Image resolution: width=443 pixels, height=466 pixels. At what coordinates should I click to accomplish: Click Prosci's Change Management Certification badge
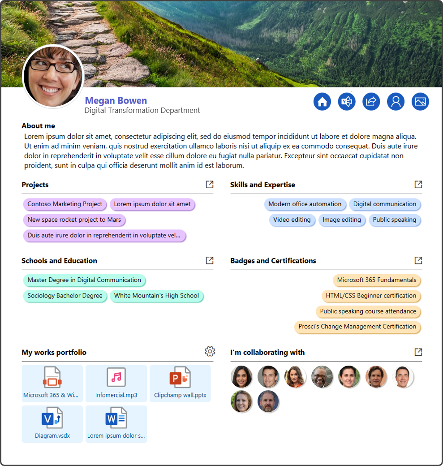click(x=357, y=327)
